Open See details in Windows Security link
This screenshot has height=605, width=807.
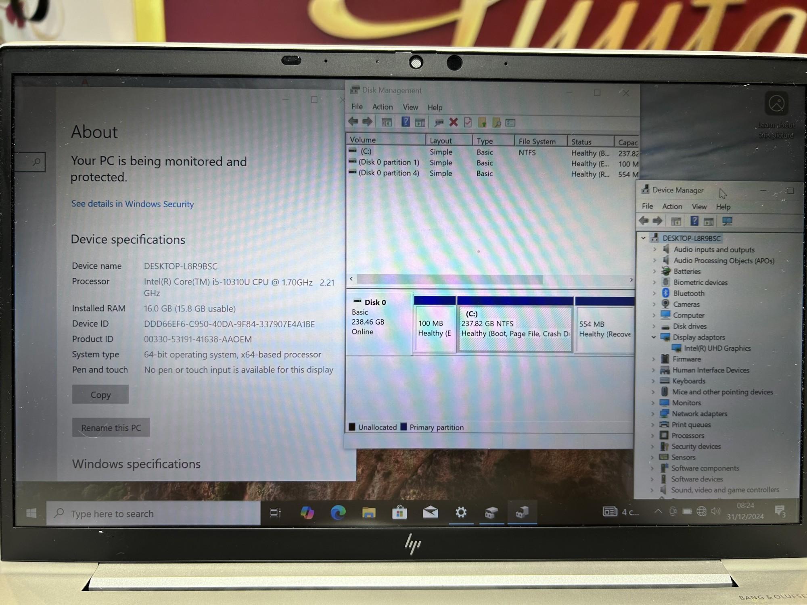[132, 204]
